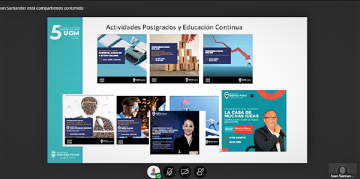
Task: Raise hand using the person icon
Action: pyautogui.click(x=200, y=172)
